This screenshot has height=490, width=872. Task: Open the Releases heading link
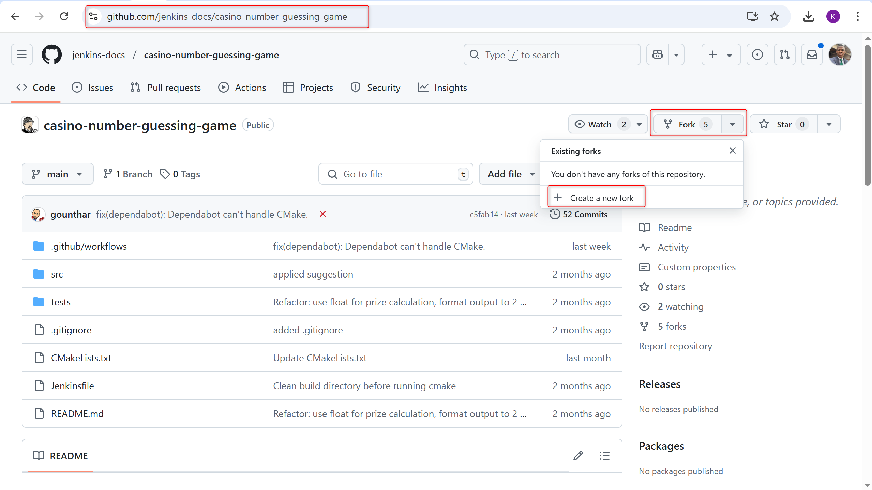pos(660,384)
